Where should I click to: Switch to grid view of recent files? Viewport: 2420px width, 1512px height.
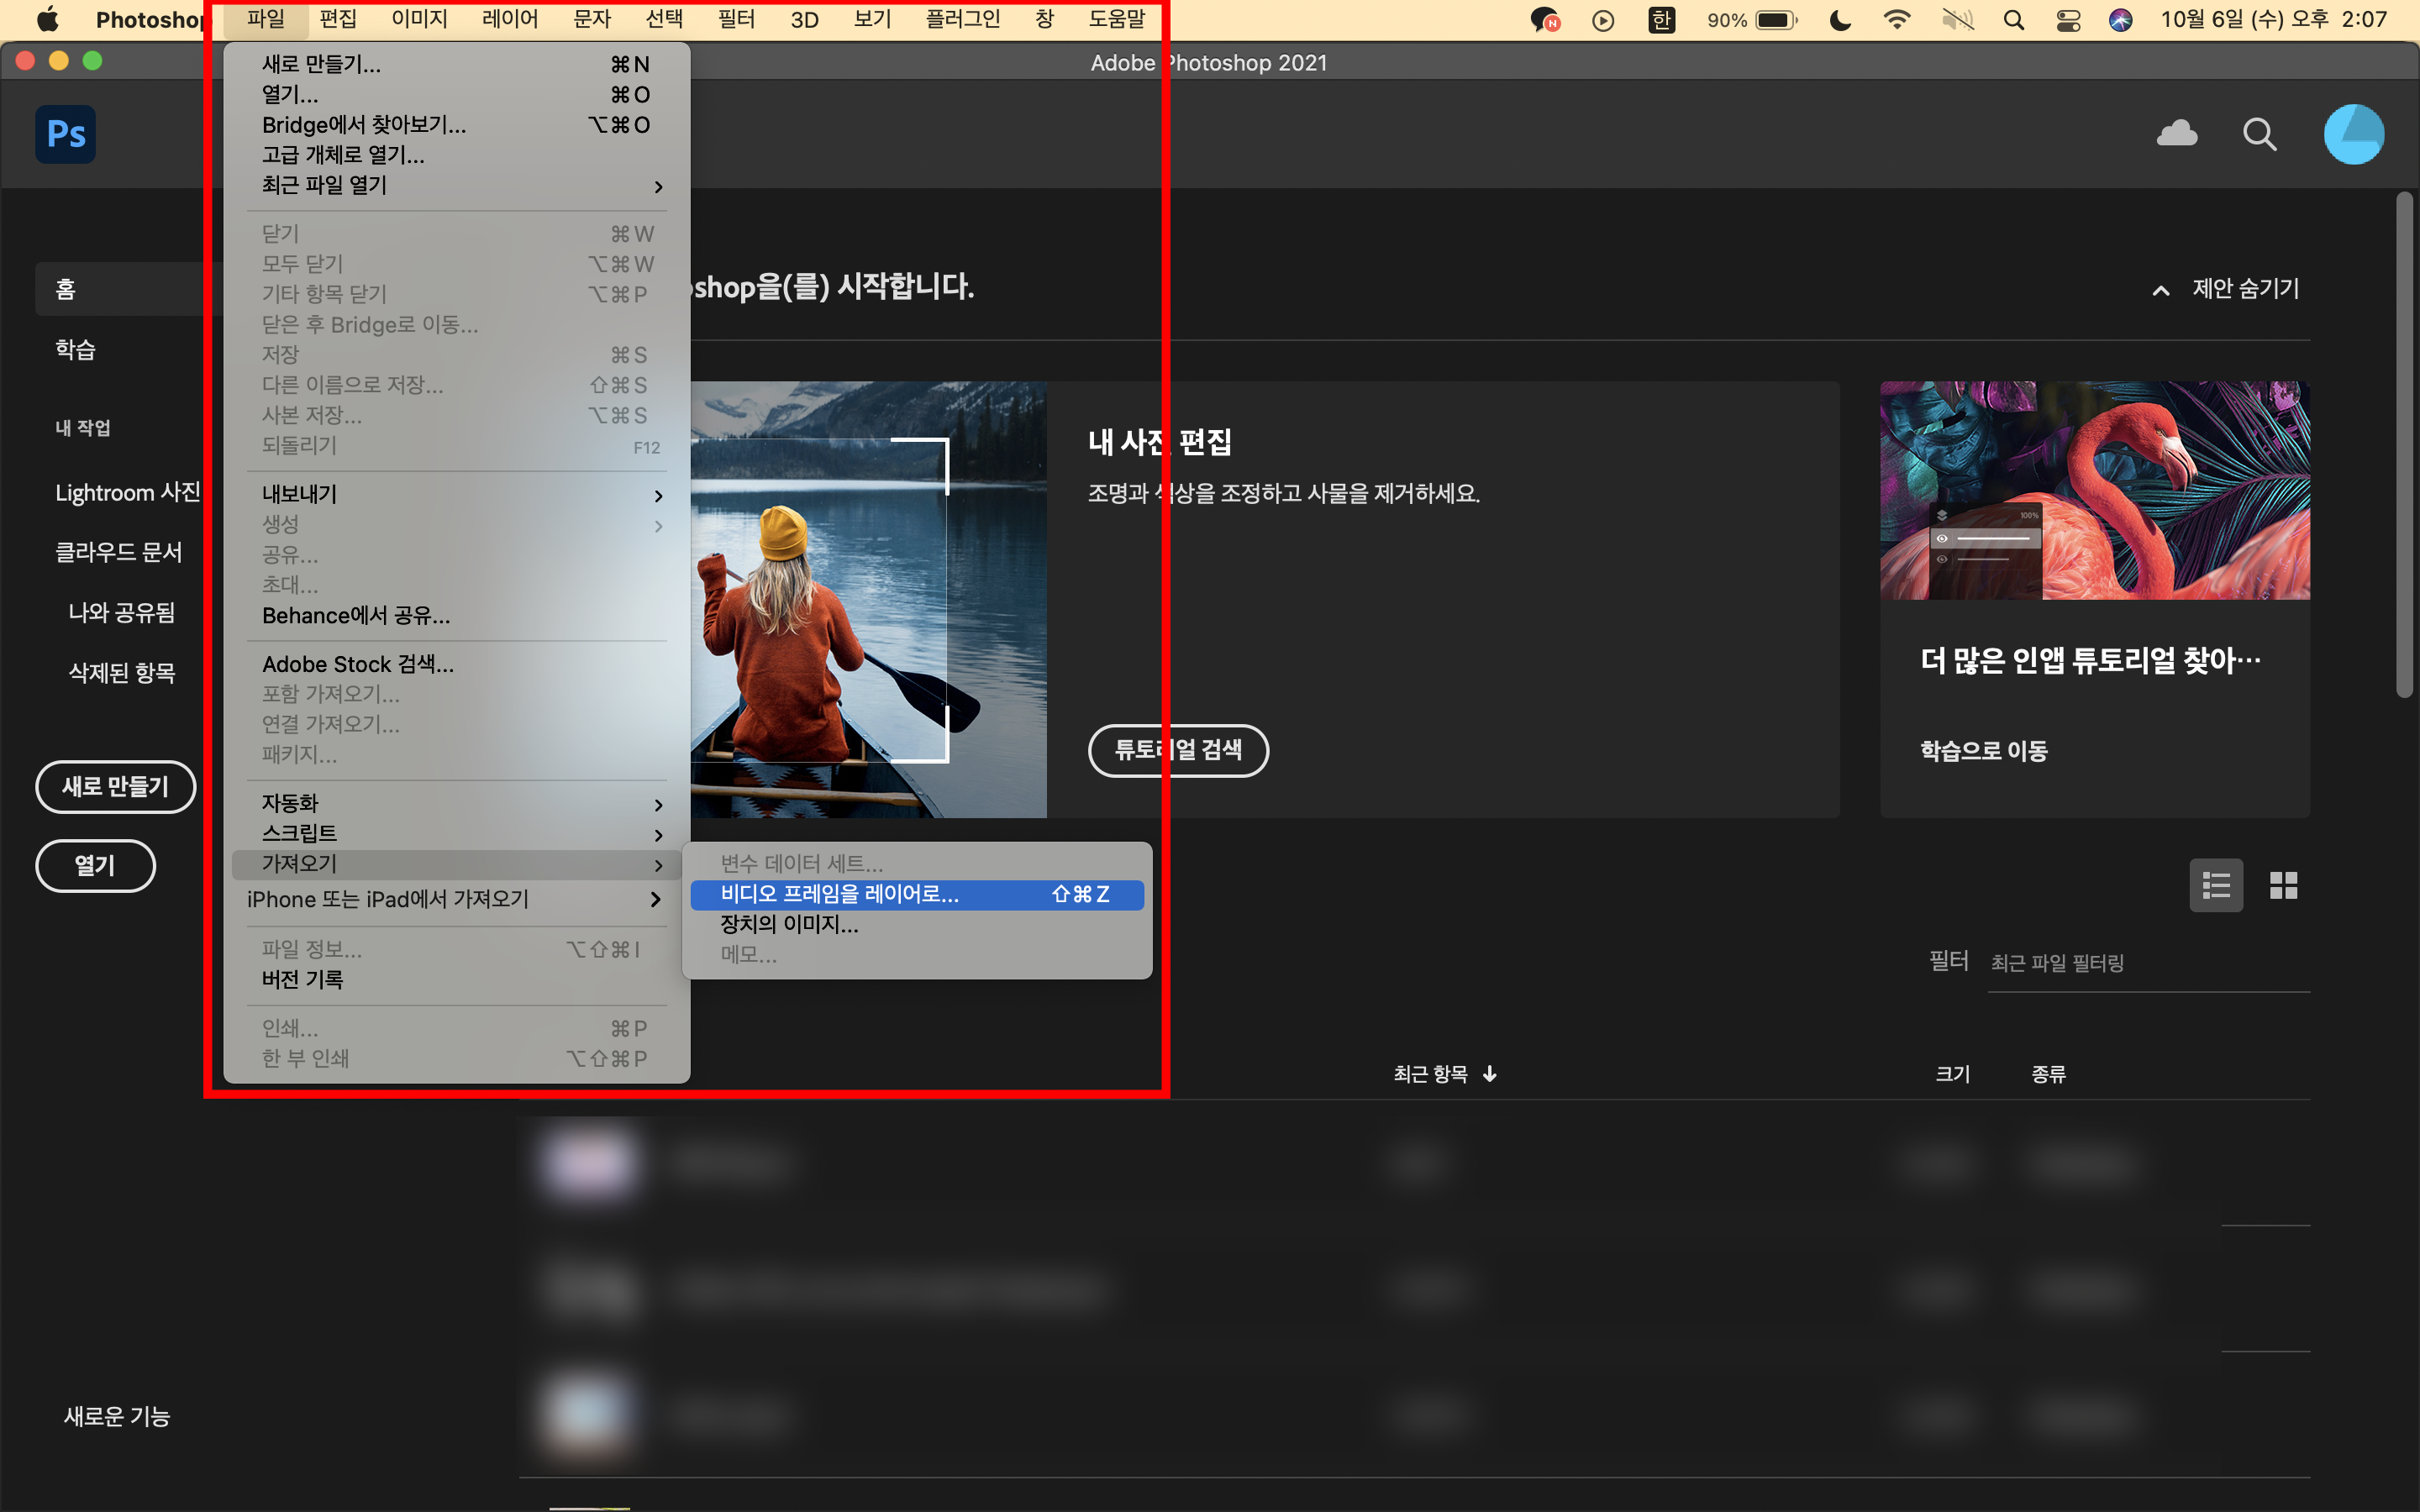(2284, 885)
